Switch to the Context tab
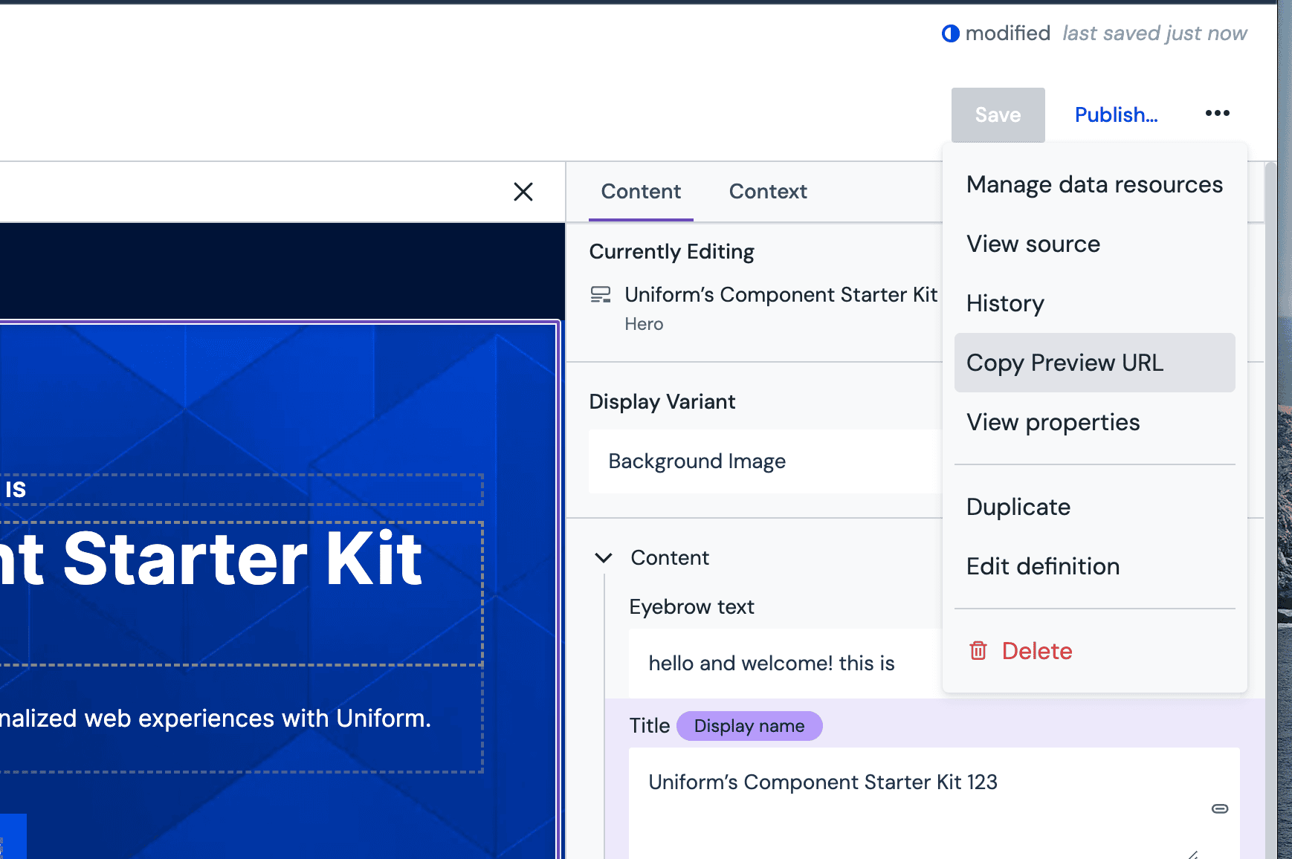 click(x=768, y=192)
